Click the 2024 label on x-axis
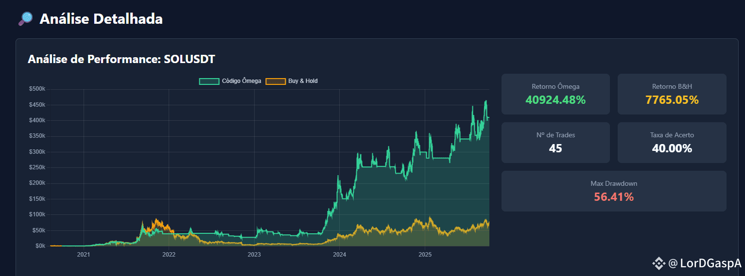The image size is (745, 276). coord(339,255)
